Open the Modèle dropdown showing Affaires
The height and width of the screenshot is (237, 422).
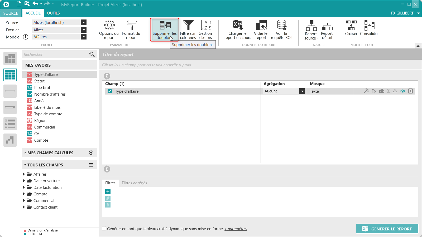point(84,37)
